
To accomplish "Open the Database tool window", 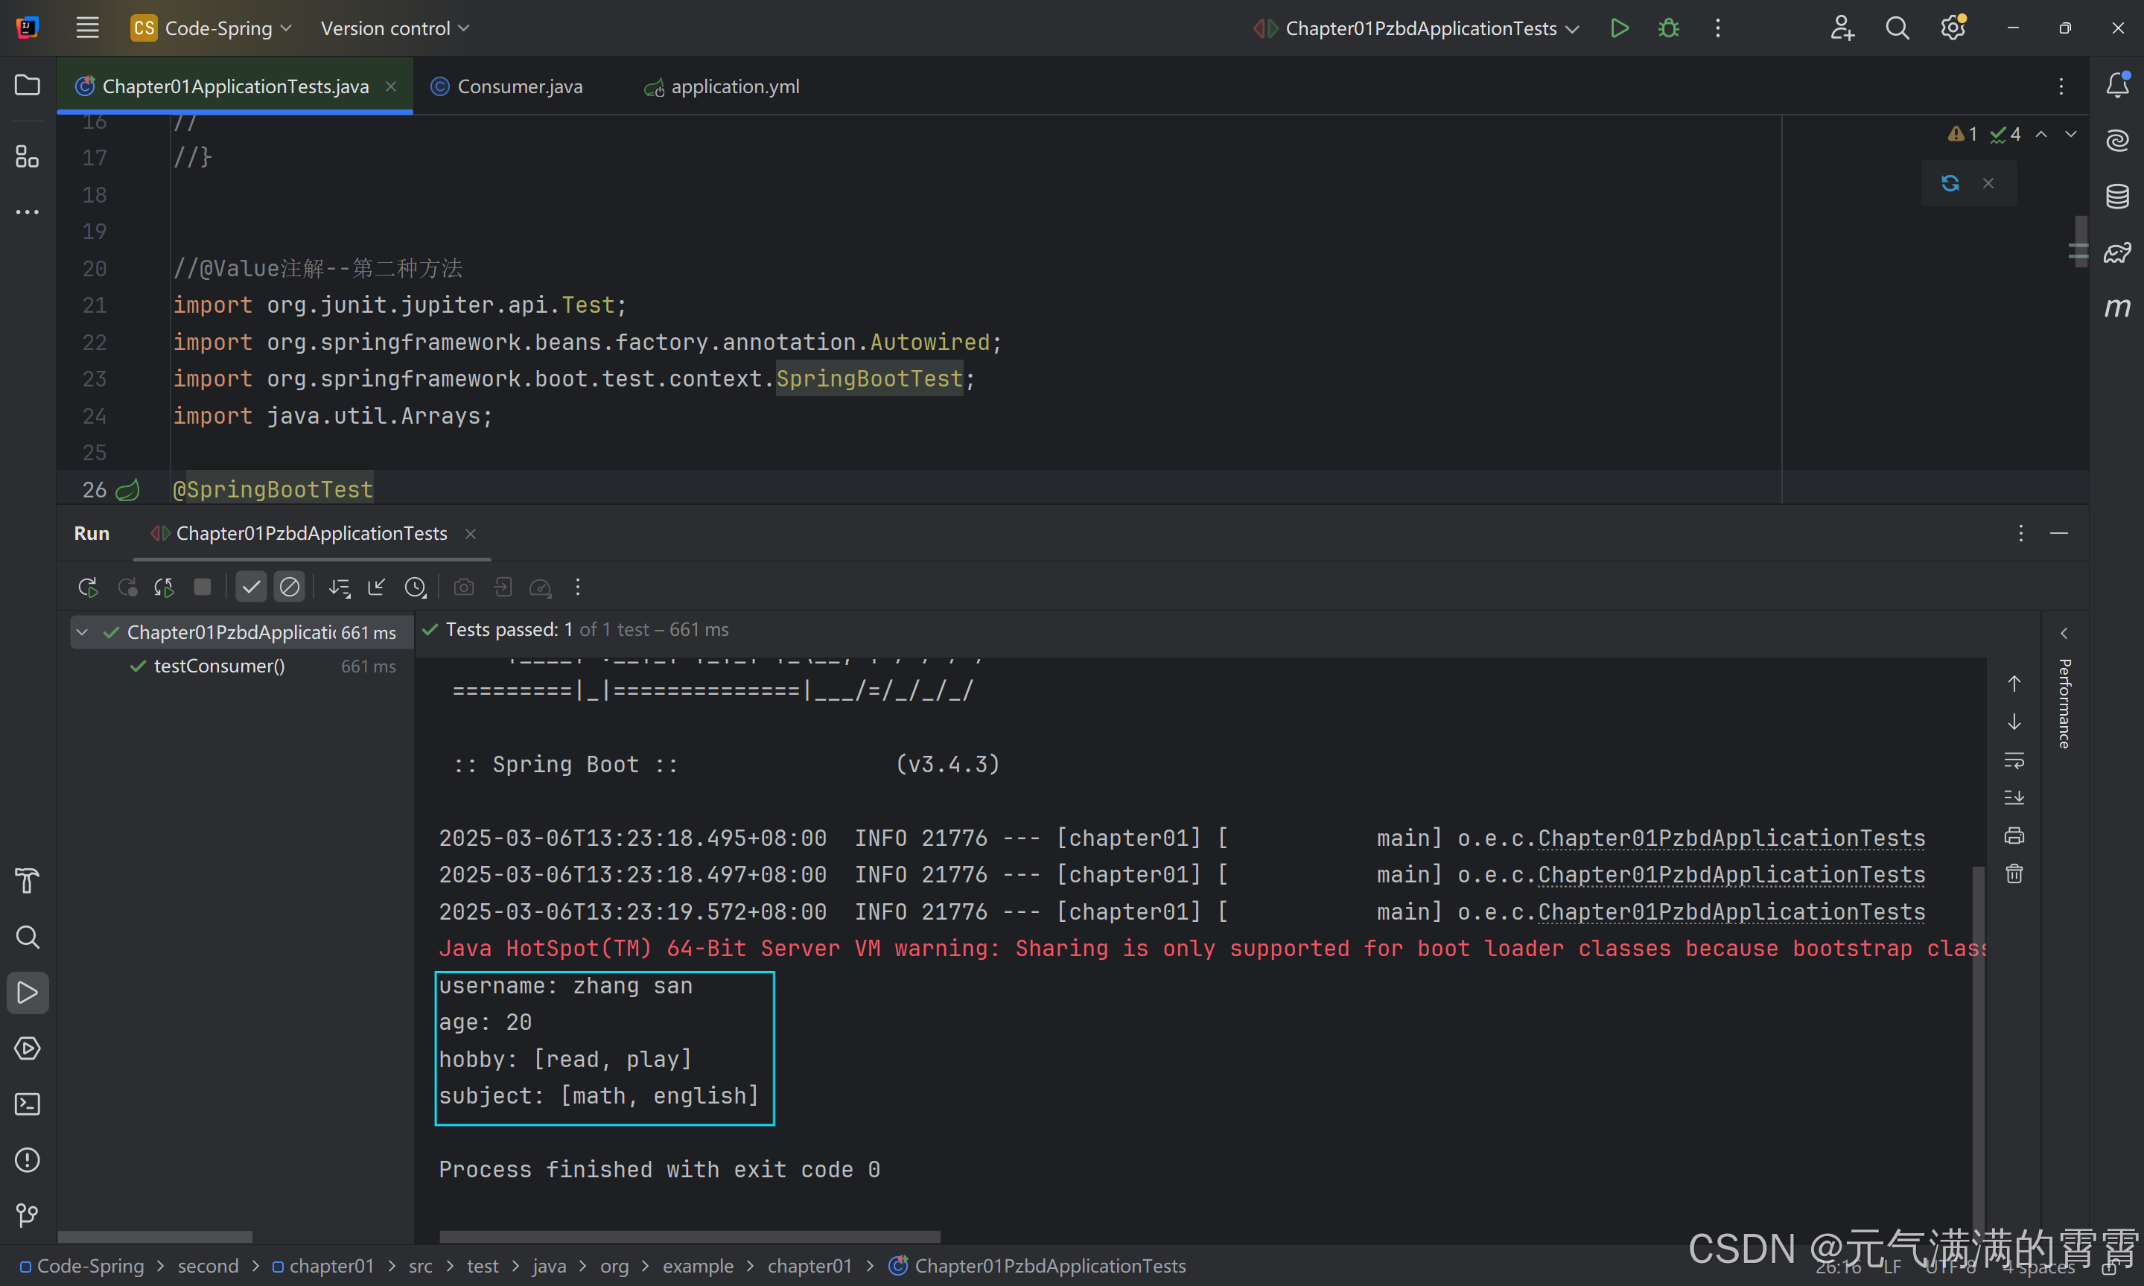I will tap(2117, 197).
